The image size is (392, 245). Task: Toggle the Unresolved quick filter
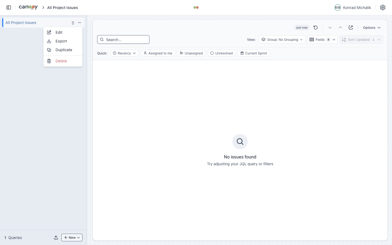[x=222, y=53]
